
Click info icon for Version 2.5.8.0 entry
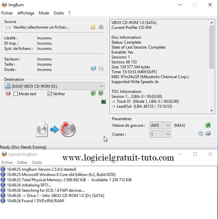tap(3, 169)
